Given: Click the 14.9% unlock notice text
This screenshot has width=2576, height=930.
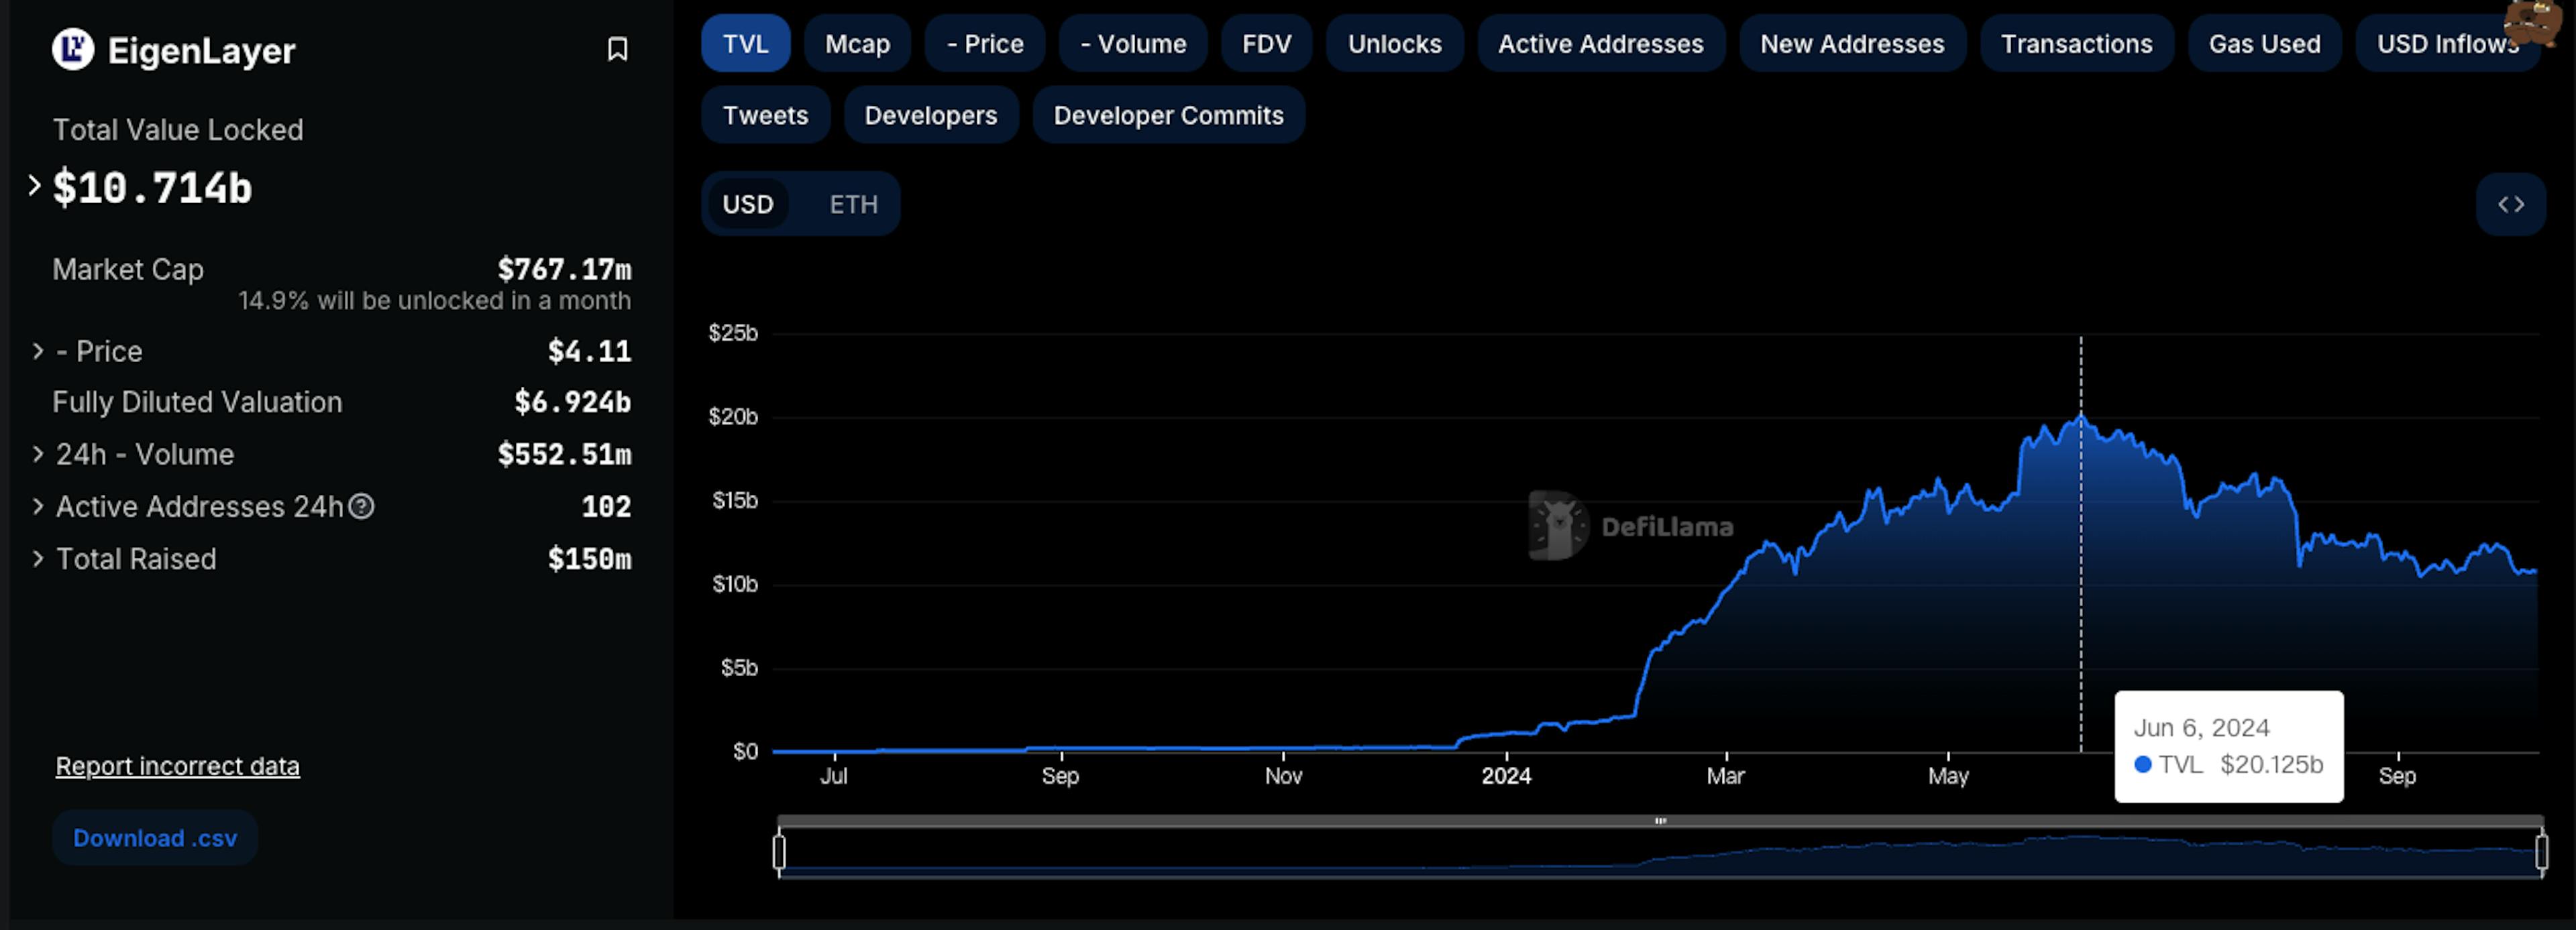Looking at the screenshot, I should coord(434,301).
